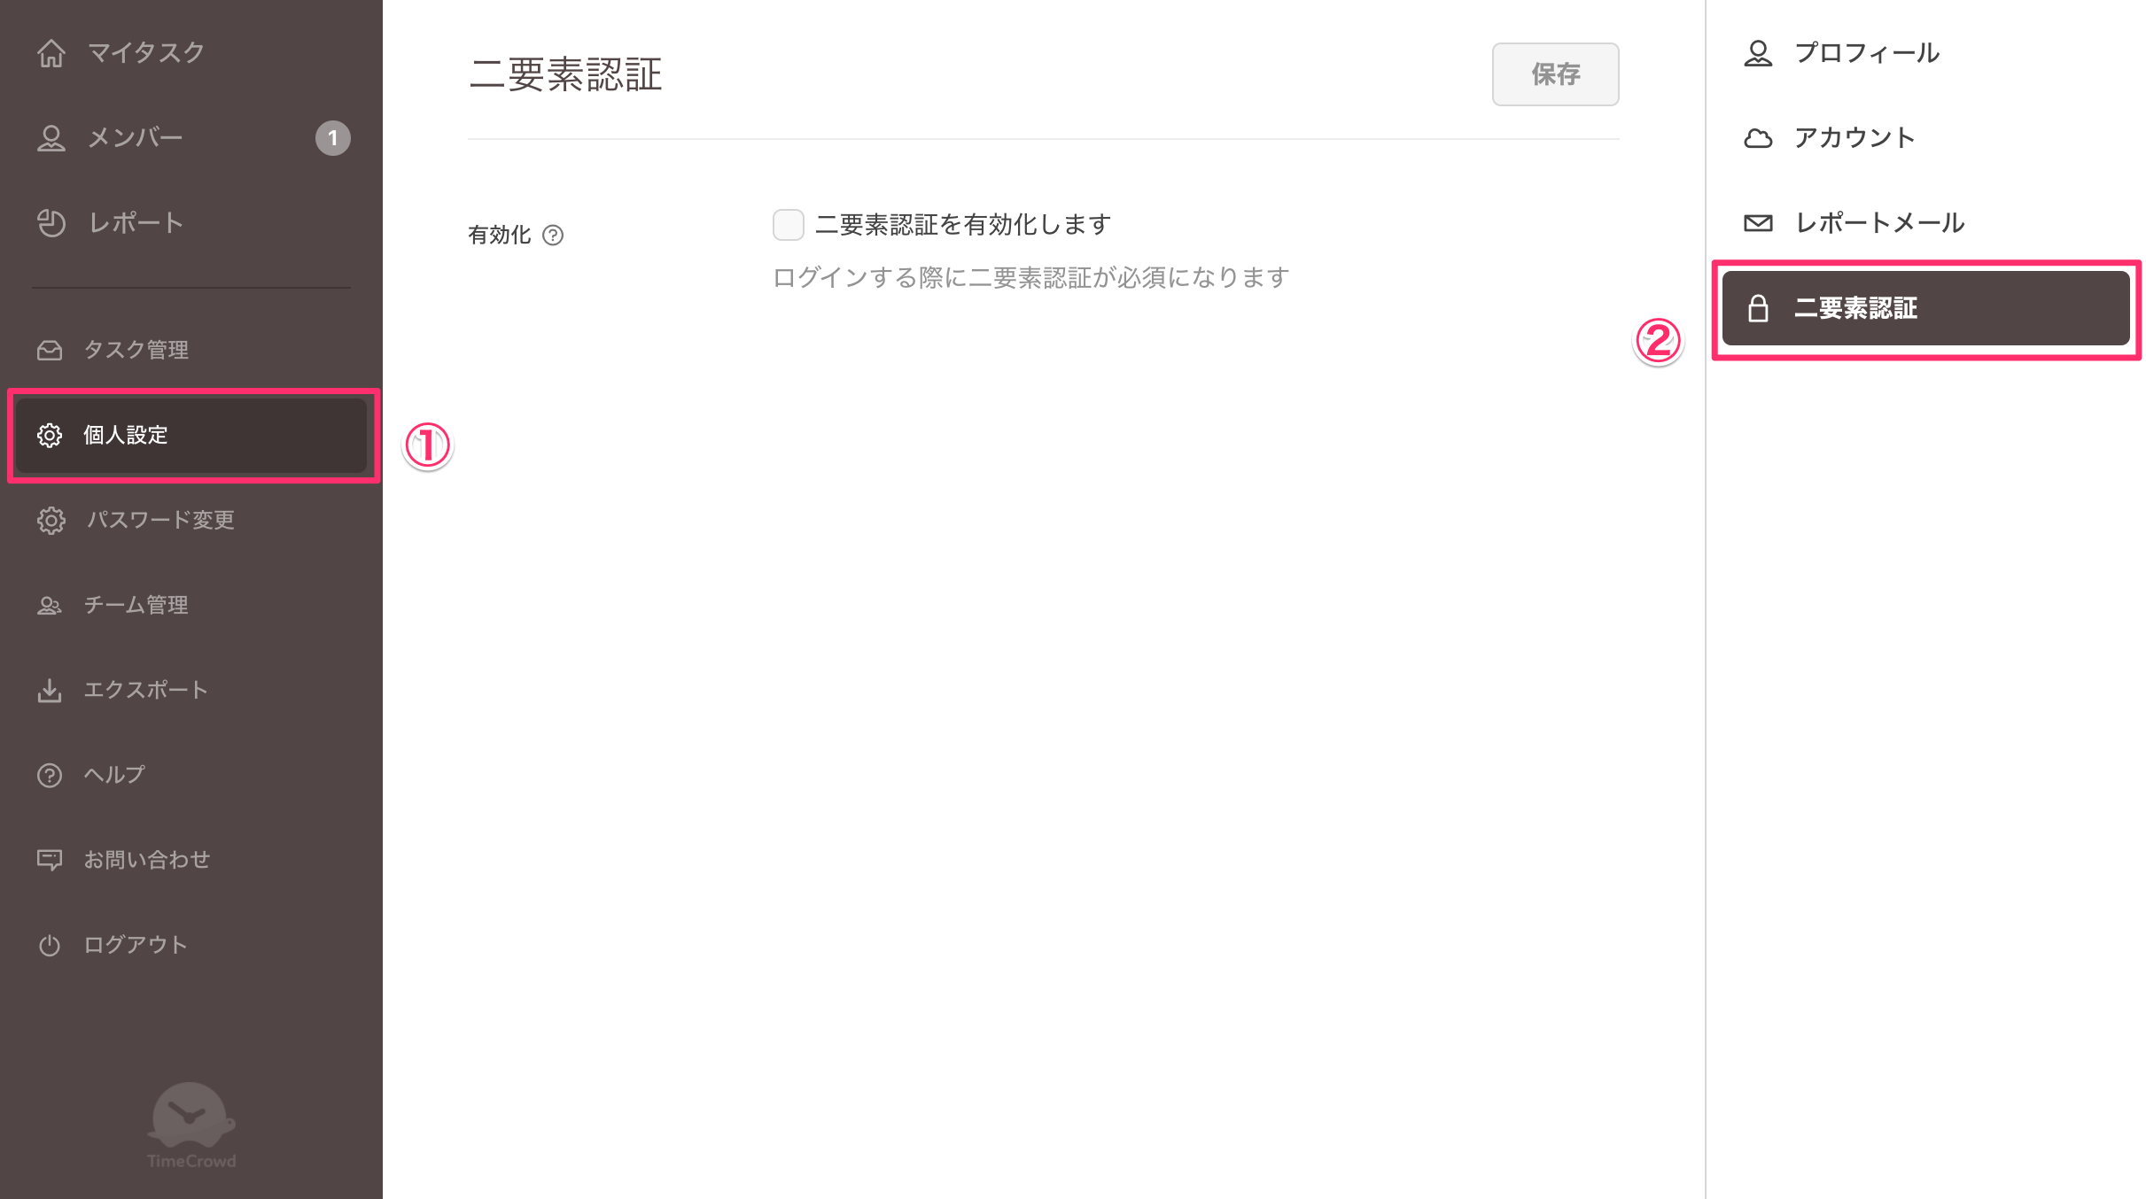This screenshot has height=1199, width=2146.
Task: Click the download icon for エクスポート
Action: pyautogui.click(x=50, y=691)
